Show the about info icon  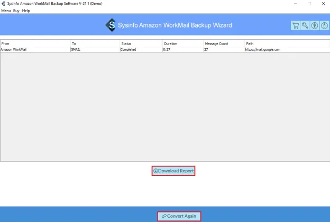click(324, 25)
